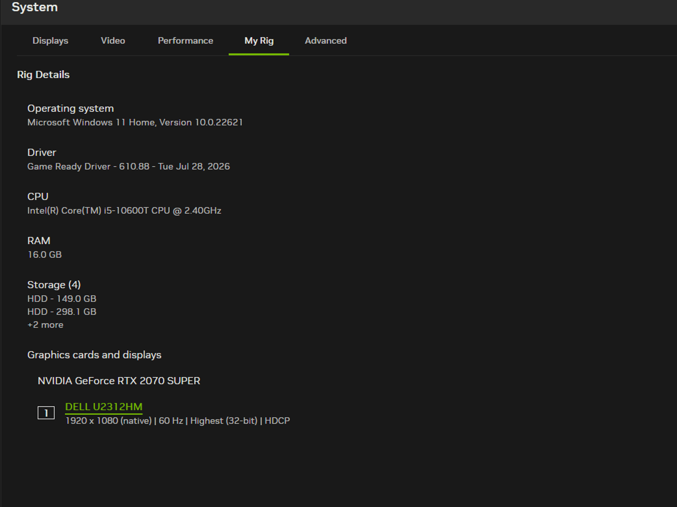This screenshot has width=677, height=507.
Task: Click the NVIDIA GeForce RTX 2070 SUPER label
Action: (x=119, y=381)
